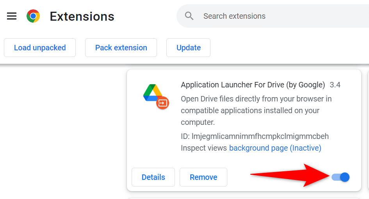Click the Extensions page title

(82, 16)
